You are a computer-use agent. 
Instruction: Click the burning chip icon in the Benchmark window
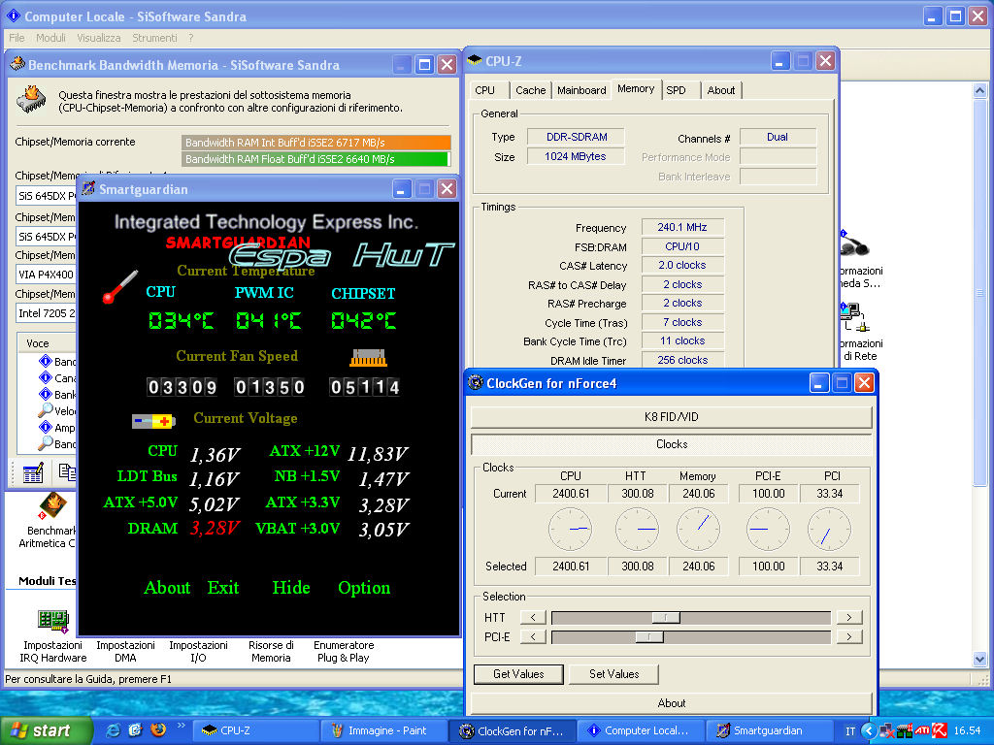coord(32,100)
